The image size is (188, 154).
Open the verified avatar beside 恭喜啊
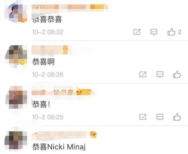(x=16, y=56)
